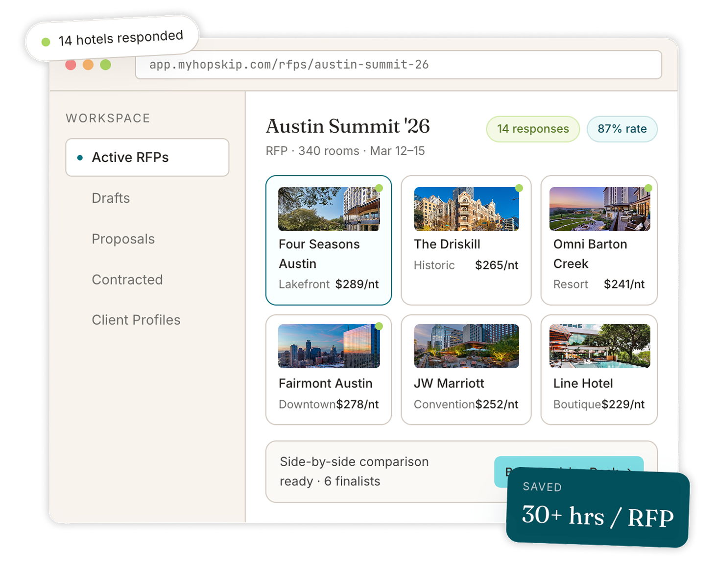Open the Omni Barton Creek photo
The height and width of the screenshot is (572, 716).
click(600, 209)
